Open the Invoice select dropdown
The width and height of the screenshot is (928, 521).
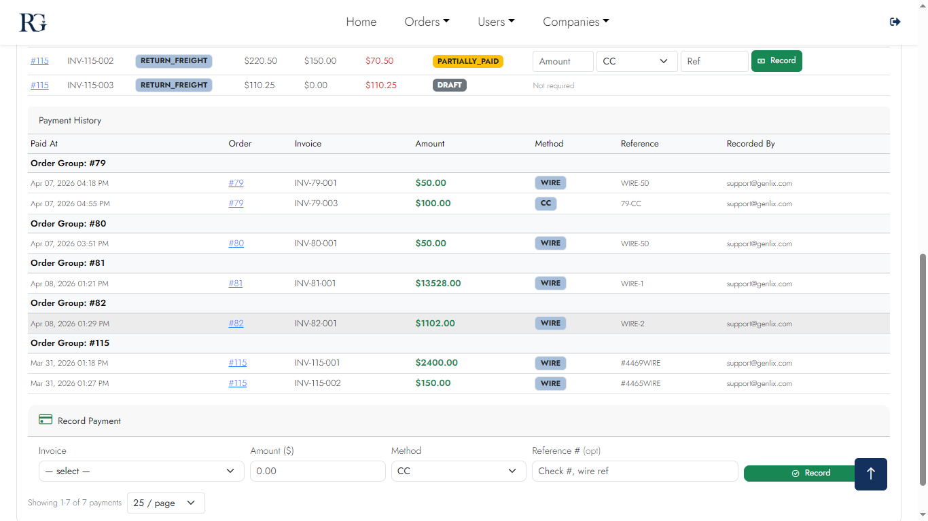click(141, 471)
